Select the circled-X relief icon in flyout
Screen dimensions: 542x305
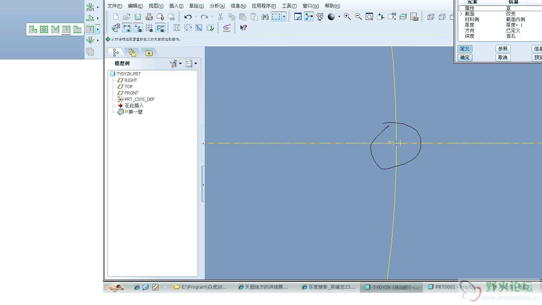point(44,29)
